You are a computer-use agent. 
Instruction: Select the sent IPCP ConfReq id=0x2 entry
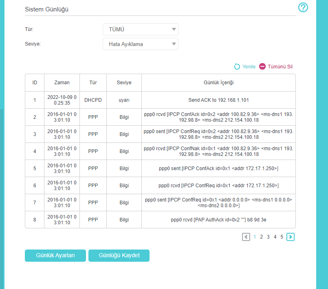[218, 134]
